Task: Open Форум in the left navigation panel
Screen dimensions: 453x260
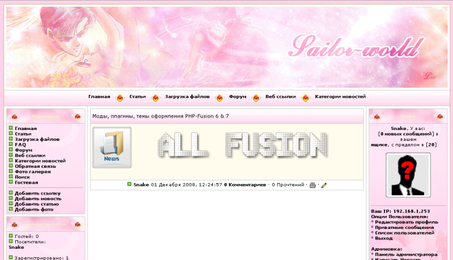Action: pos(23,150)
